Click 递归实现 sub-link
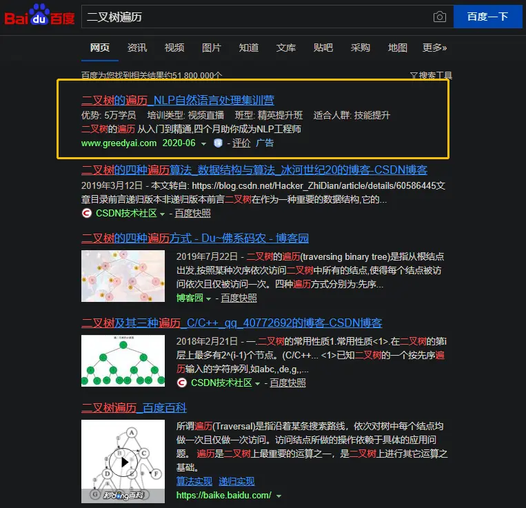The height and width of the screenshot is (508, 526). 236,481
